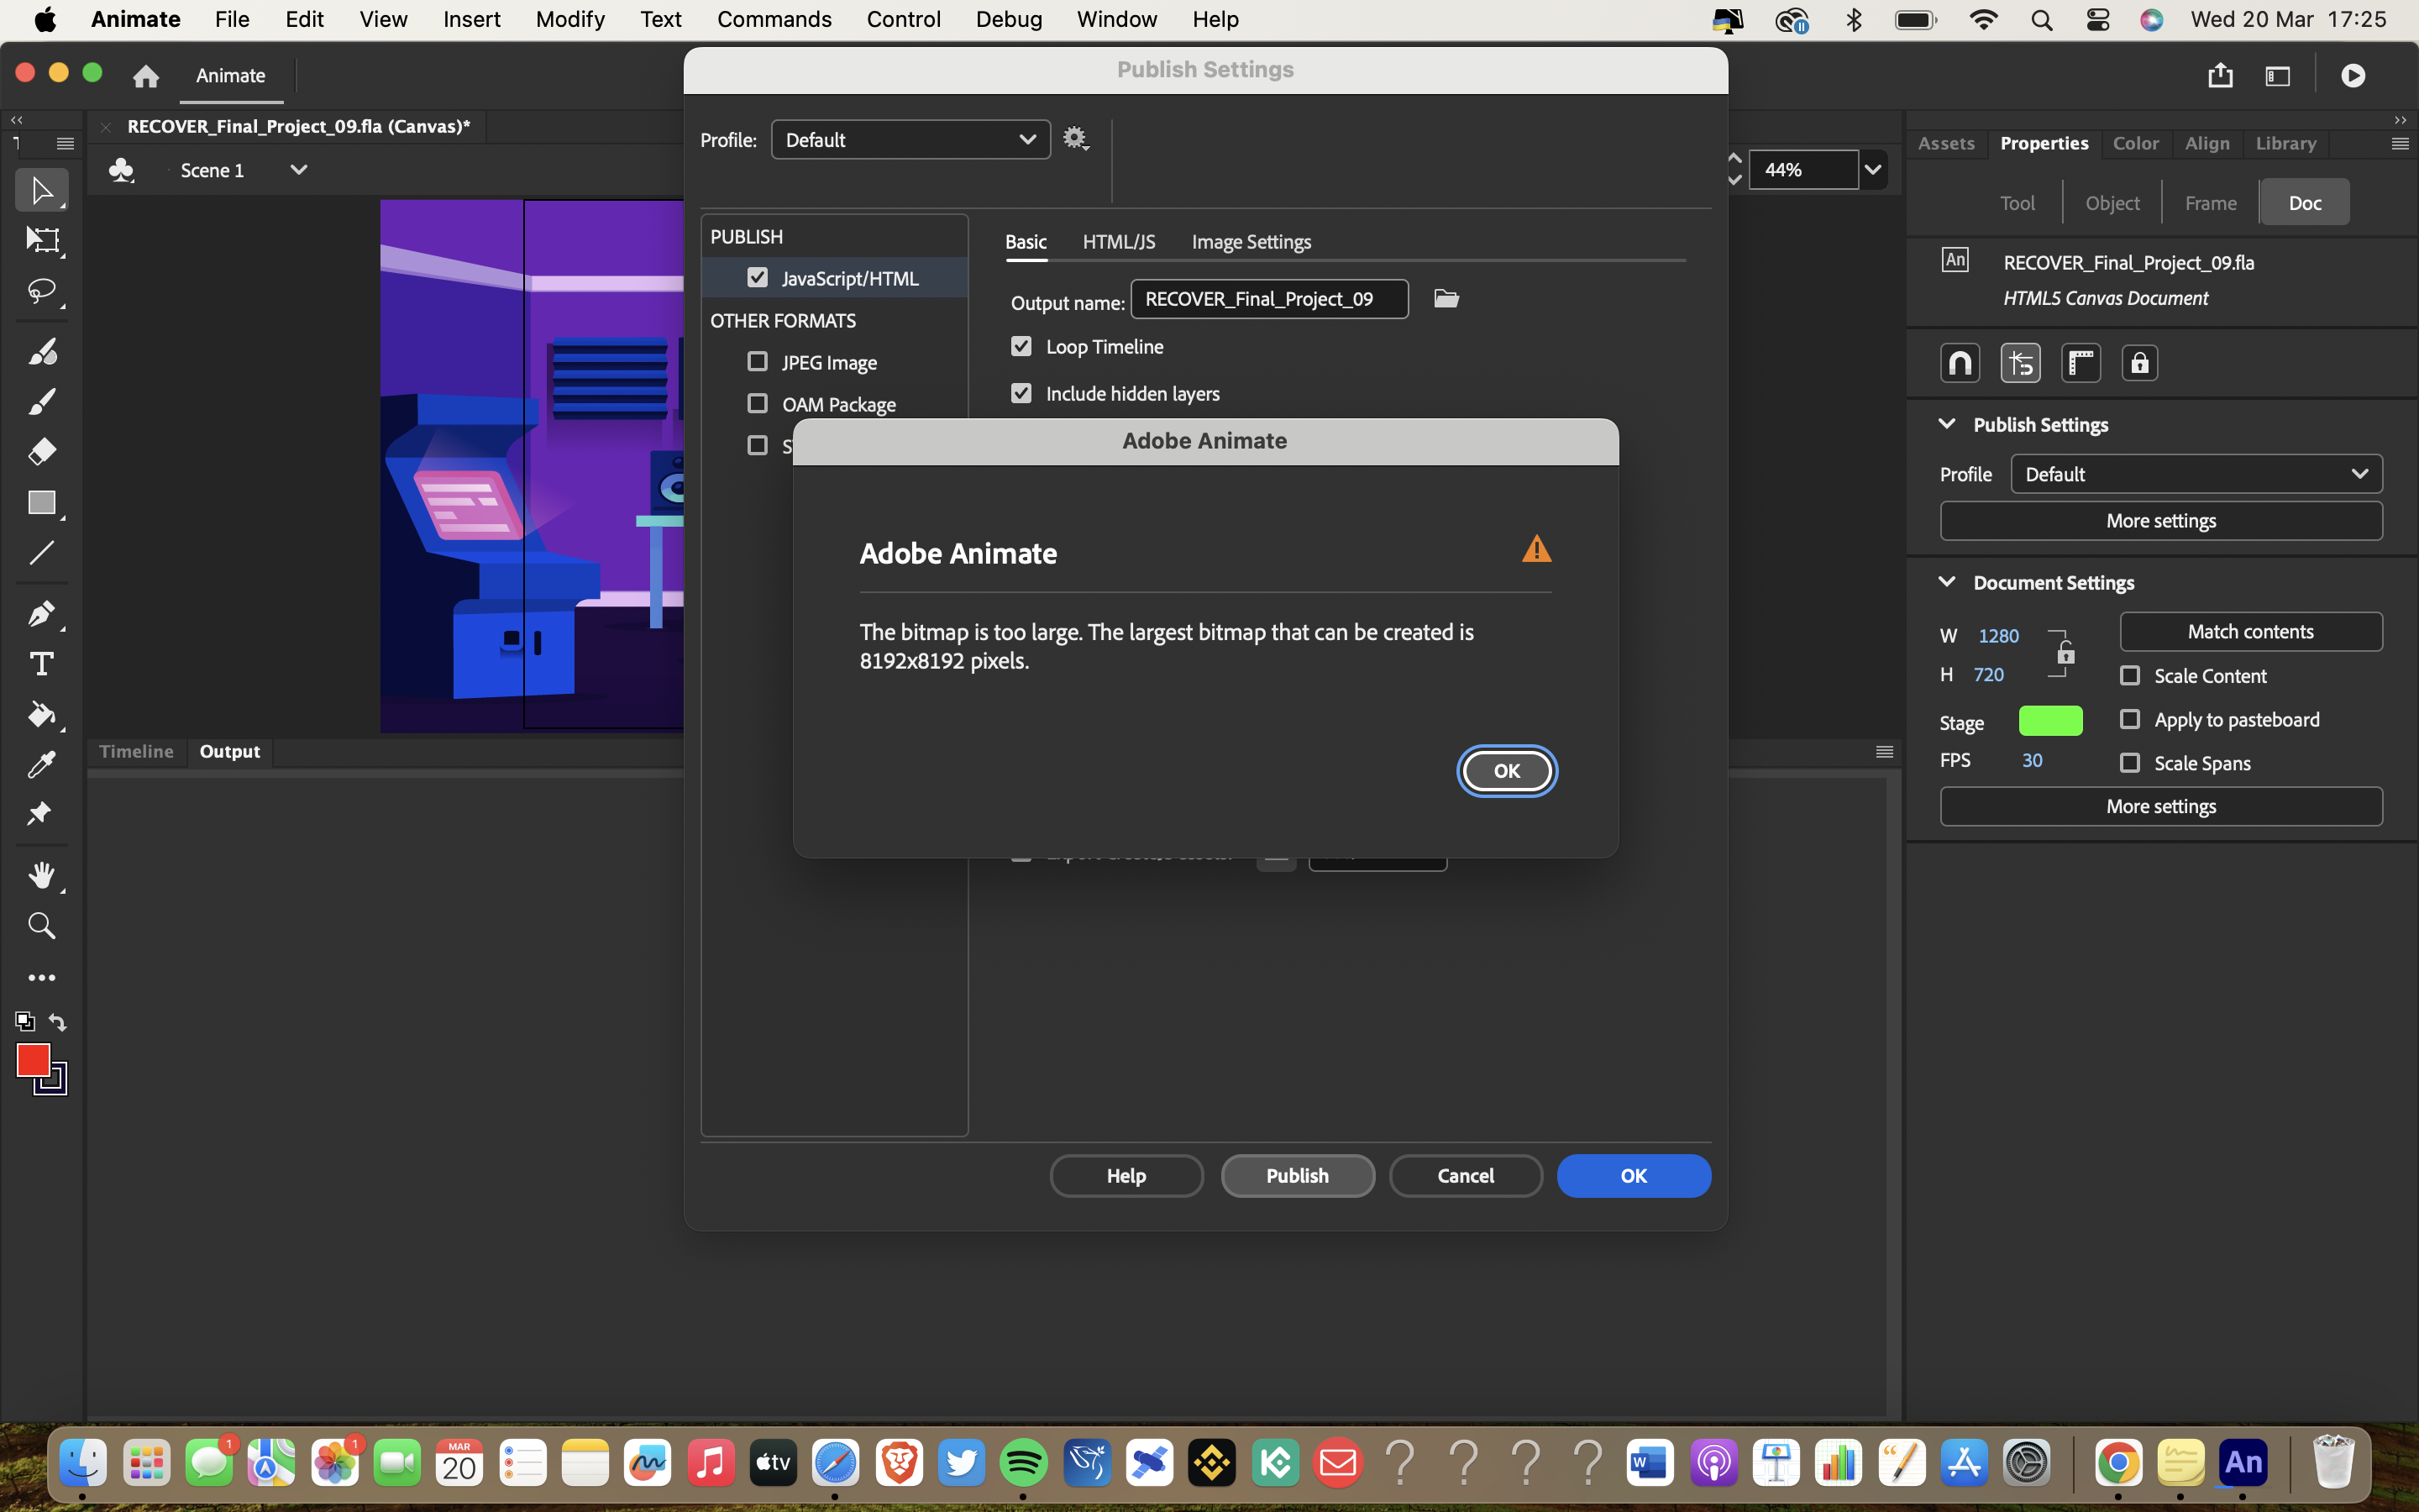Collapse the Document Settings section

pos(1947,581)
